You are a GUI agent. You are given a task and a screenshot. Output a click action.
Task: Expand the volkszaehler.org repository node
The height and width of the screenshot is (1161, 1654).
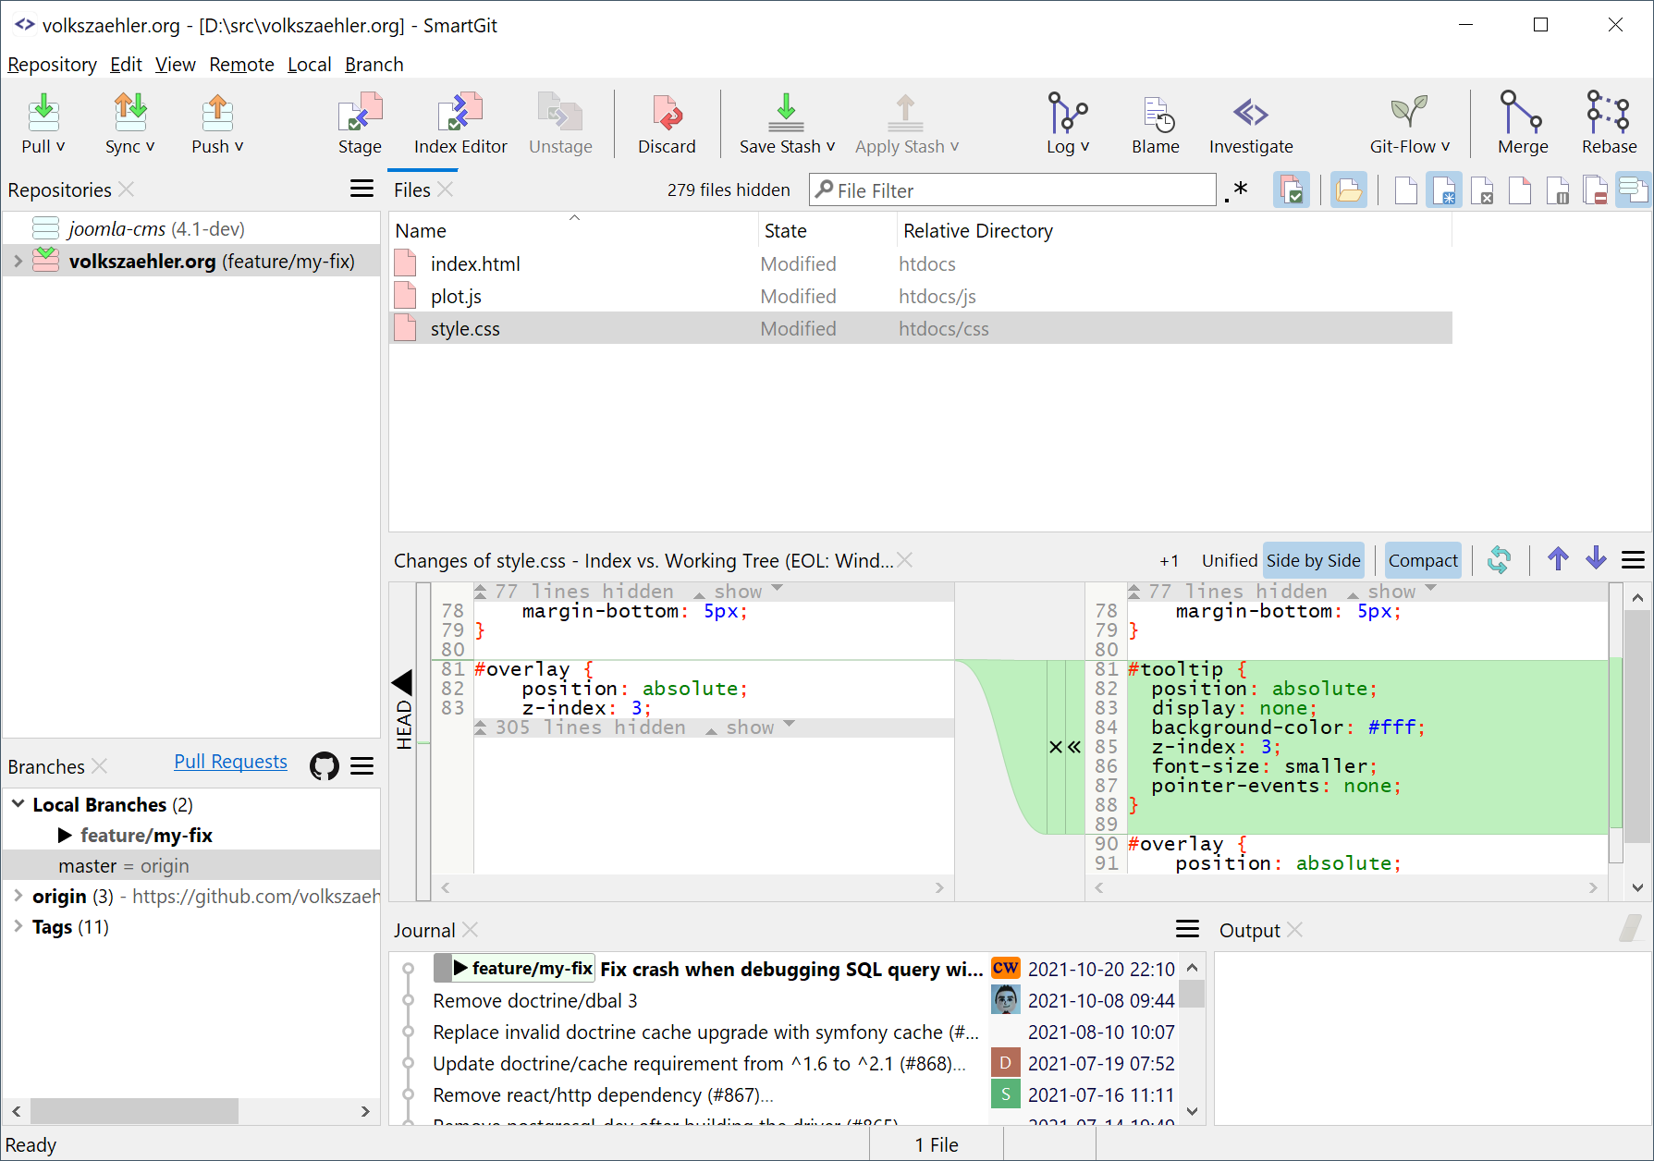[x=18, y=262]
